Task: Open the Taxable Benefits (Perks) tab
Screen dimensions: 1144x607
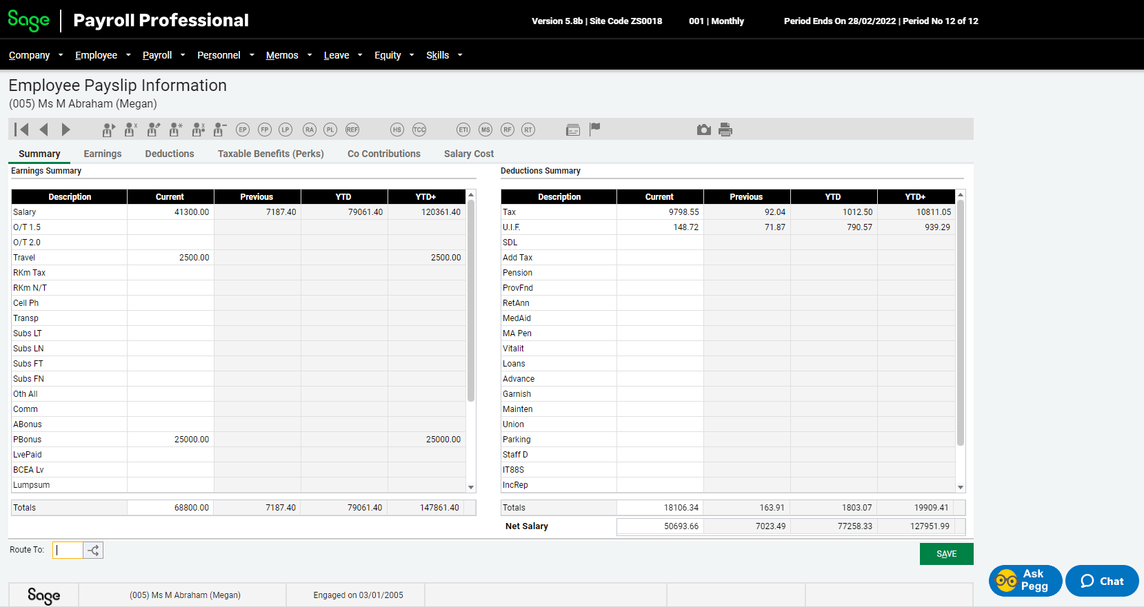Action: point(271,154)
